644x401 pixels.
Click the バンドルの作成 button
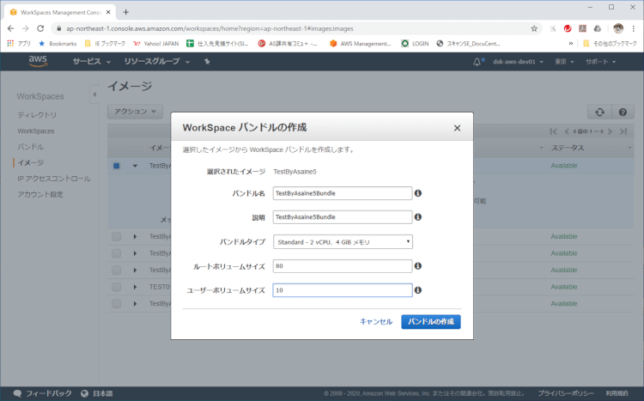(430, 321)
